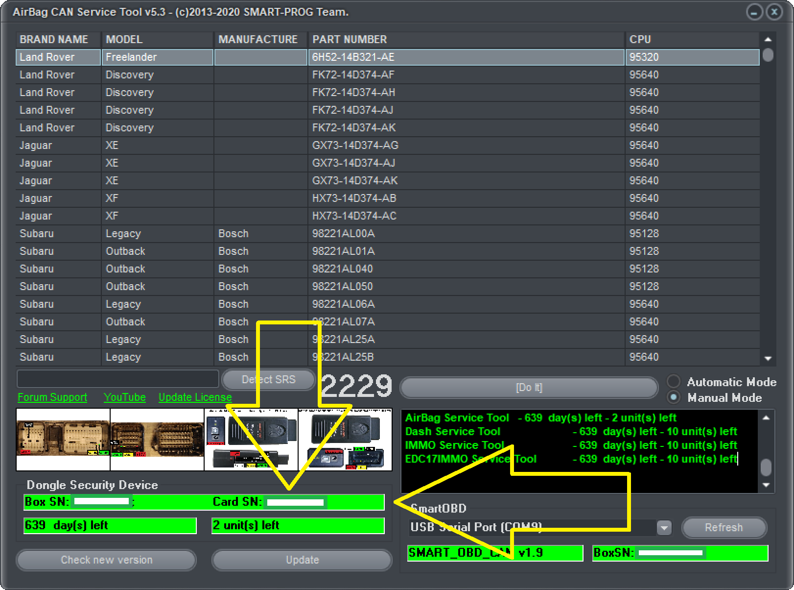Select part number FK72-14D374-AF

coord(353,74)
